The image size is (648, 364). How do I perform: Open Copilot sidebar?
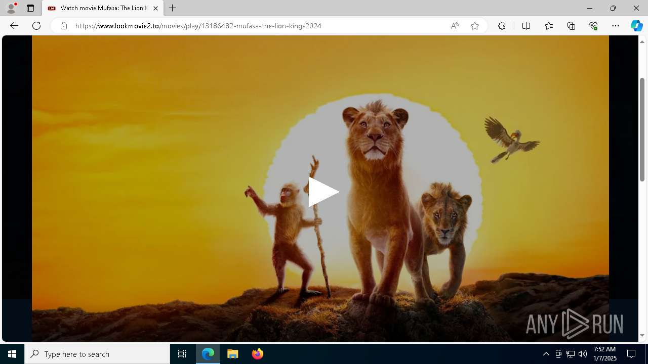tap(636, 26)
